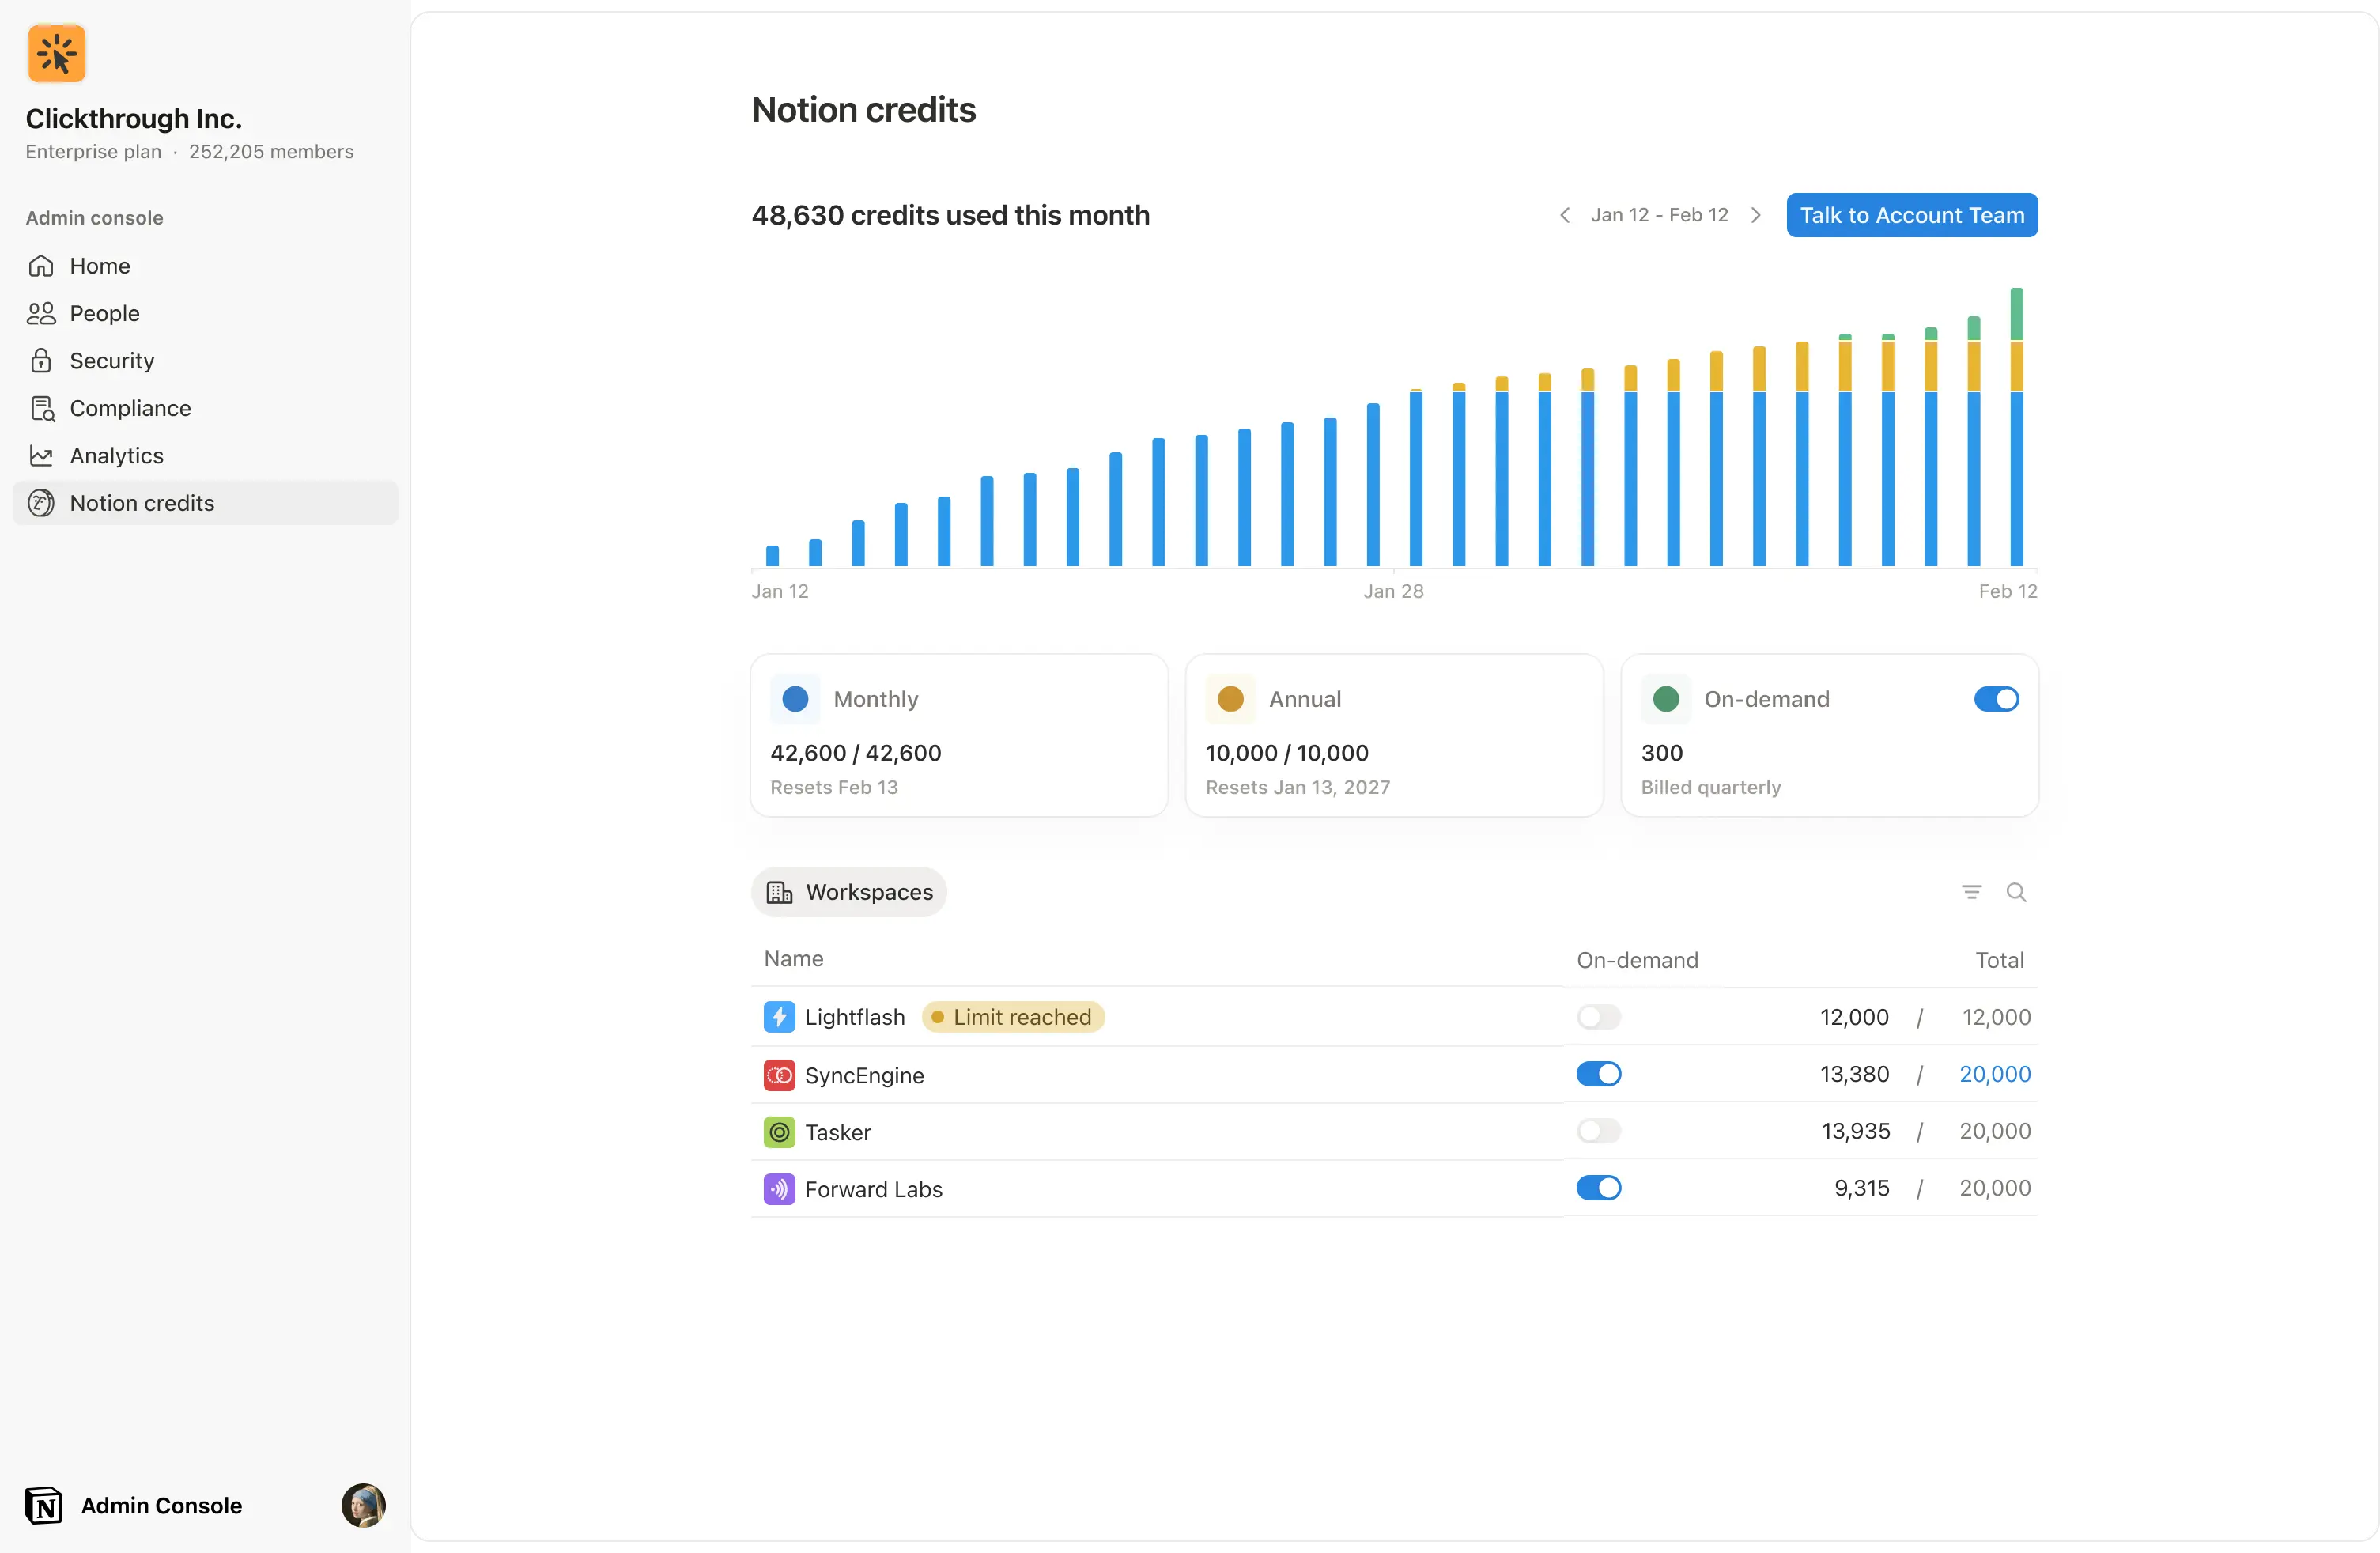Viewport: 2380px width, 1553px height.
Task: Go to the previous billing period
Action: [x=1565, y=215]
